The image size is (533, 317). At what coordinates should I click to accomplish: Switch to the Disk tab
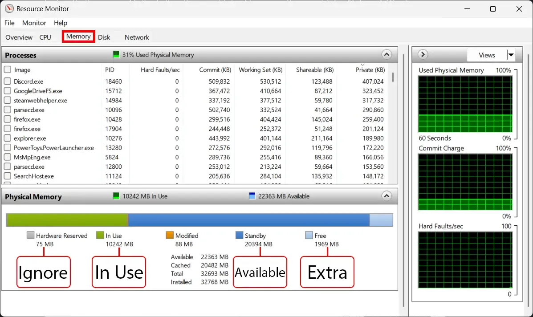(104, 37)
